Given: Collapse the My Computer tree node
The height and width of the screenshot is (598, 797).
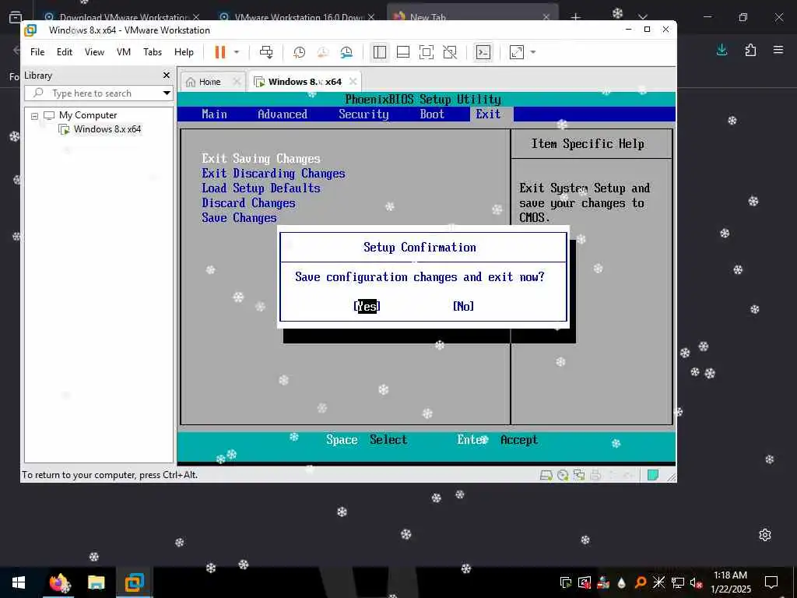Looking at the screenshot, I should click(x=34, y=116).
